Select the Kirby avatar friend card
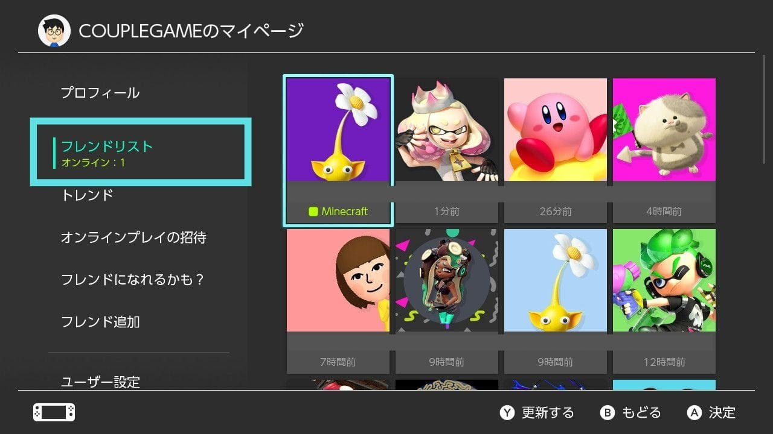This screenshot has height=434, width=773. [x=556, y=151]
